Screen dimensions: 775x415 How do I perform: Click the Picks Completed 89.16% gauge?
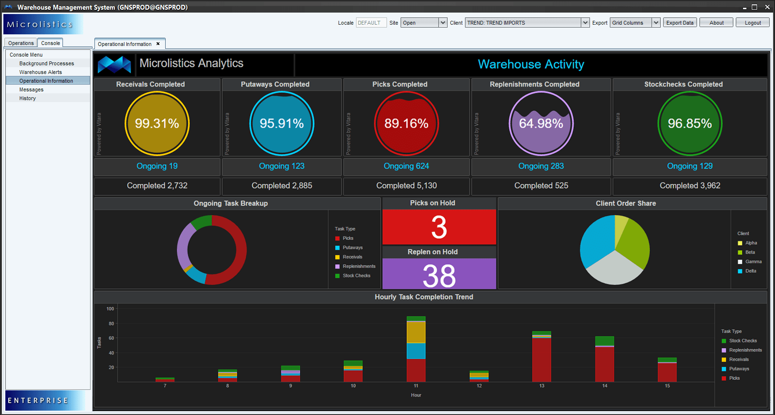pyautogui.click(x=406, y=123)
